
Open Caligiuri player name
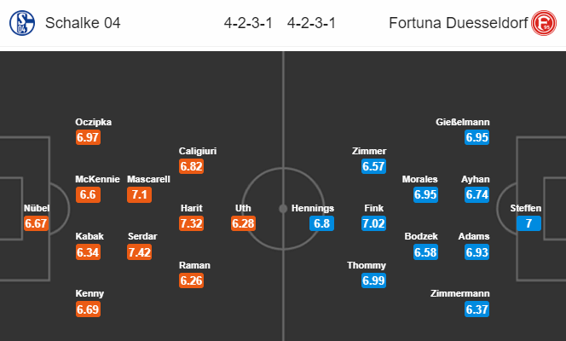pyautogui.click(x=198, y=151)
